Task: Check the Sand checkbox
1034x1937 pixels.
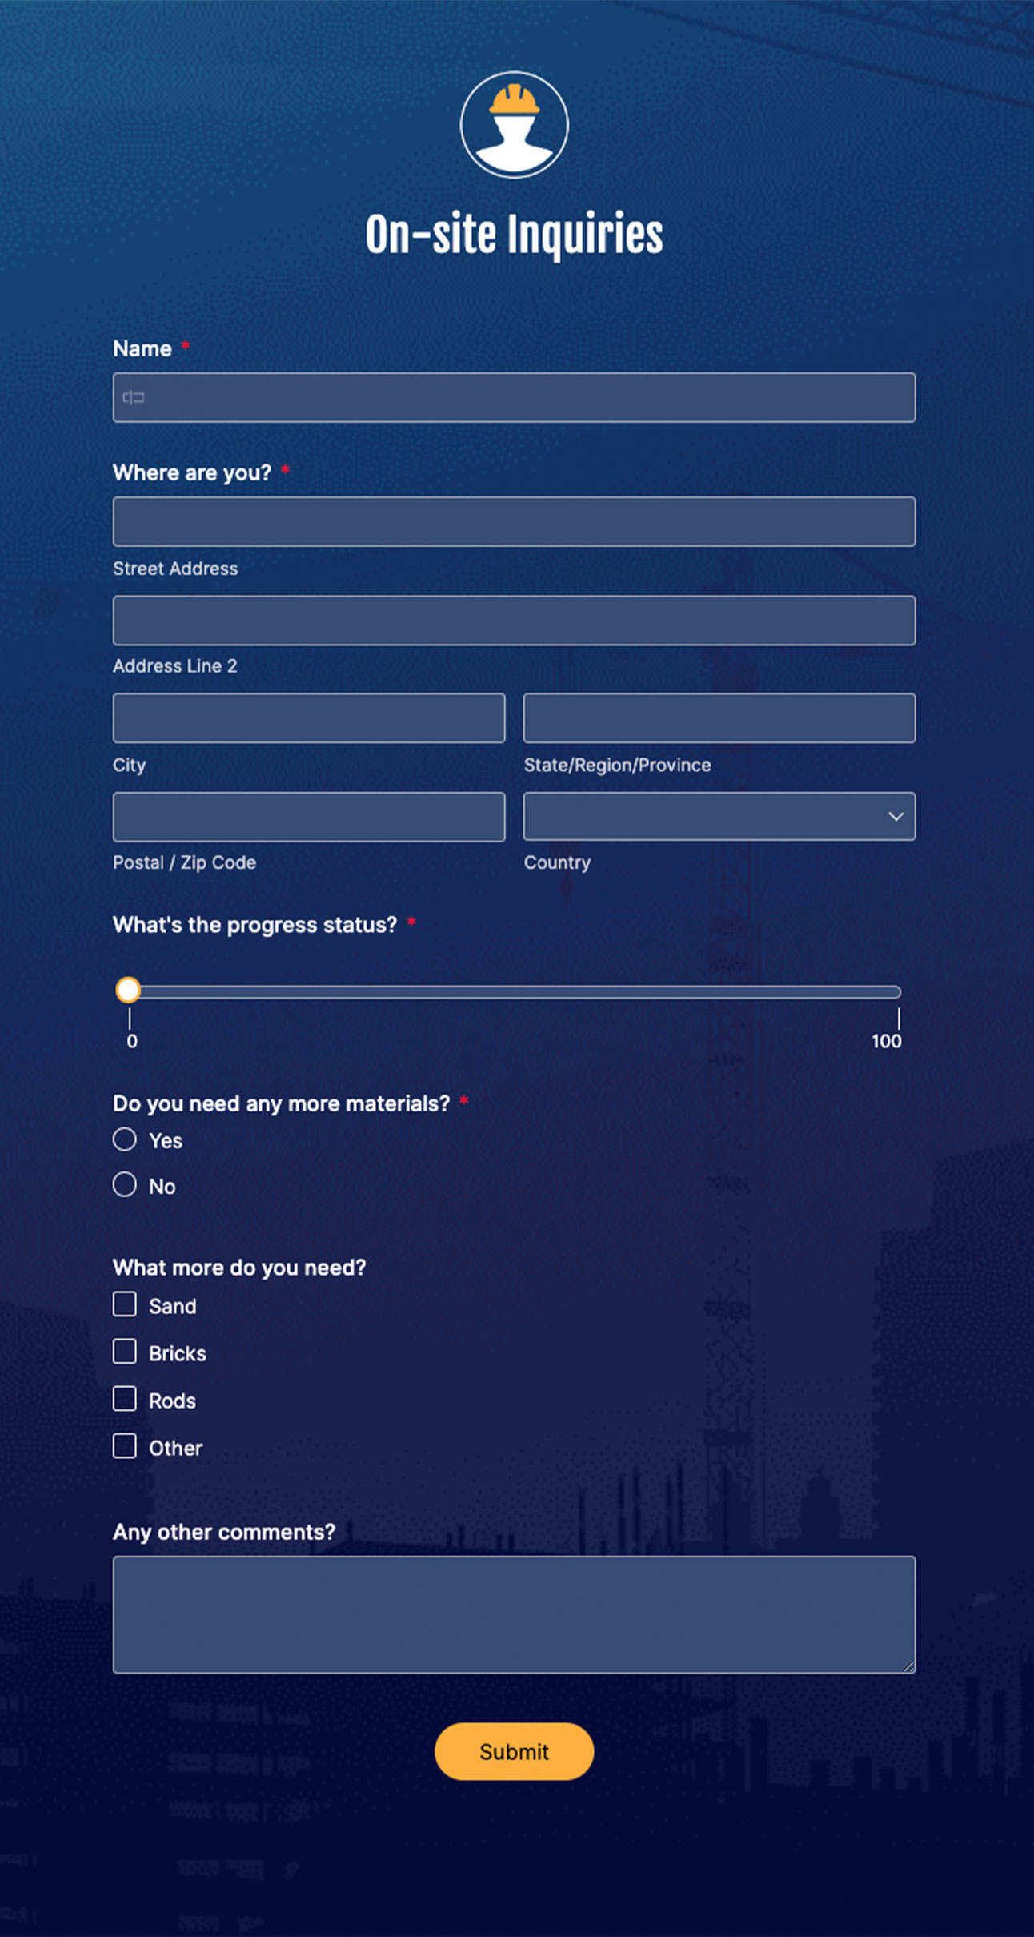Action: click(x=125, y=1305)
